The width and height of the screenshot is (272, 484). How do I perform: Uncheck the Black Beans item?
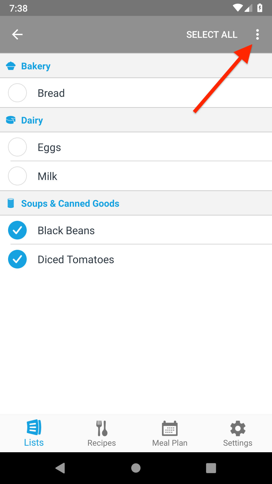coord(17,230)
